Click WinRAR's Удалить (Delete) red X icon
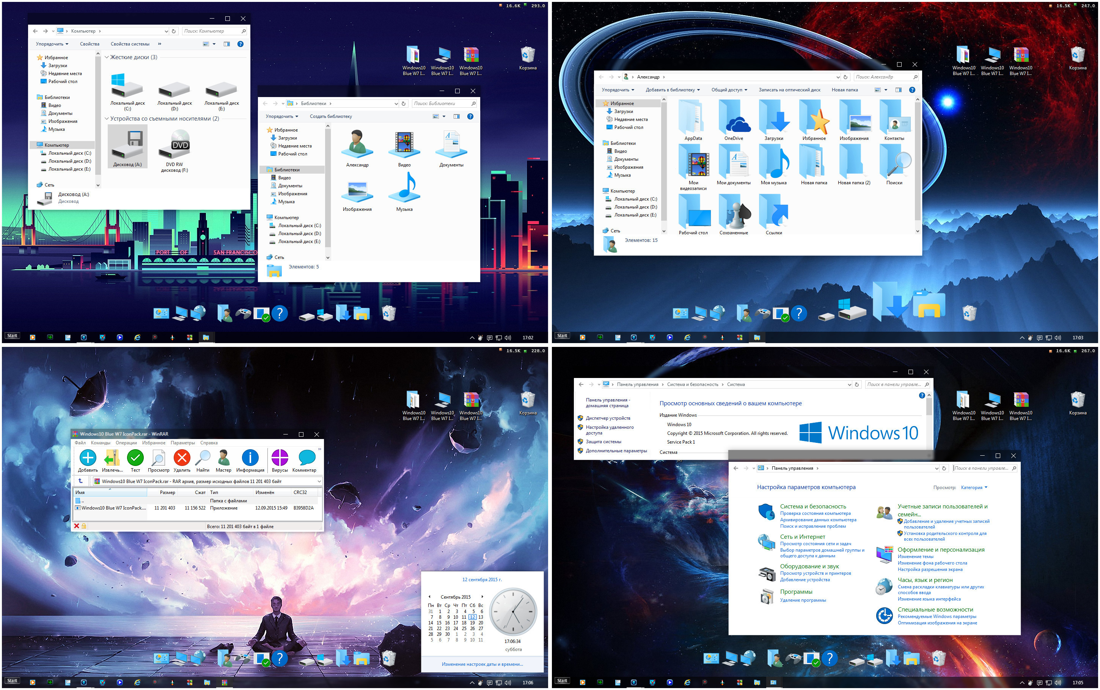This screenshot has width=1100, height=690. point(182,458)
